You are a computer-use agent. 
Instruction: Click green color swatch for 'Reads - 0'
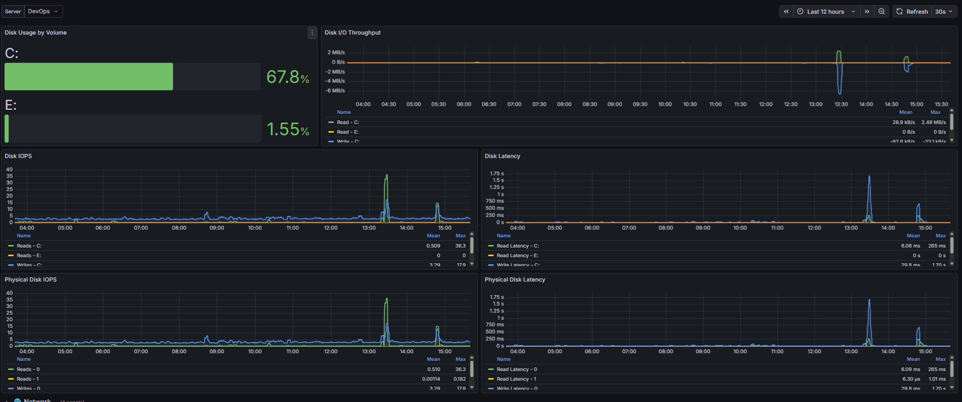[x=11, y=369]
